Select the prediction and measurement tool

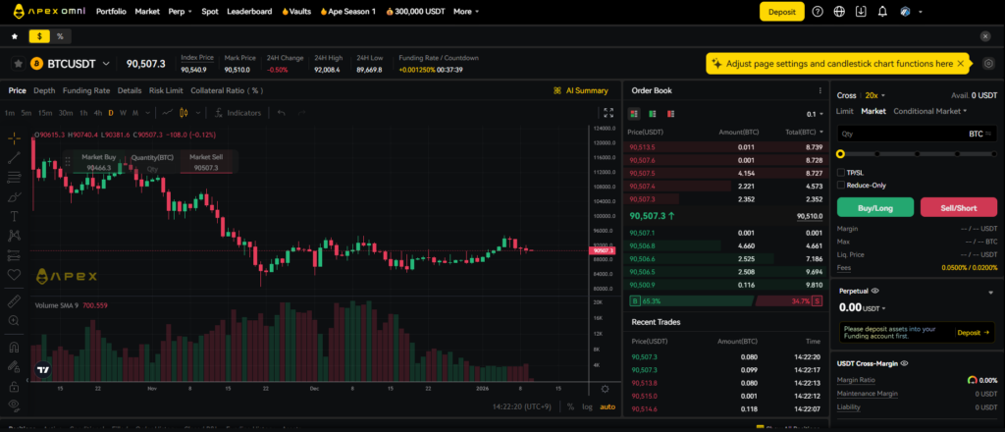click(14, 255)
